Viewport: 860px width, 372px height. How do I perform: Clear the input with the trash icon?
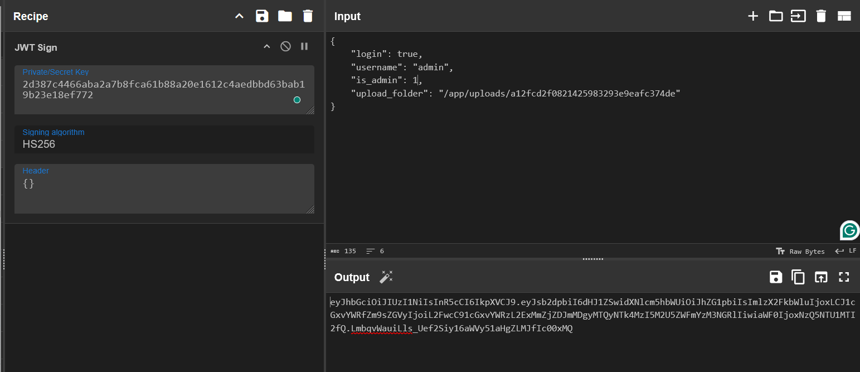pyautogui.click(x=821, y=16)
